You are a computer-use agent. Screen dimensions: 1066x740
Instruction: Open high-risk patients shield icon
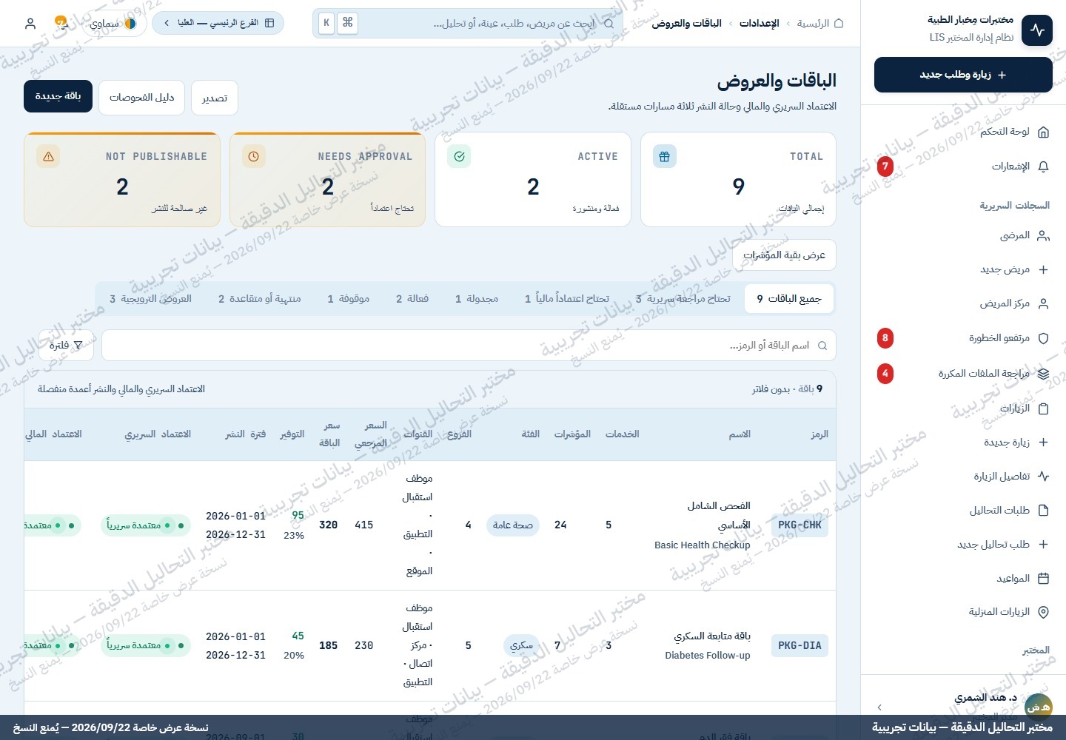1043,338
